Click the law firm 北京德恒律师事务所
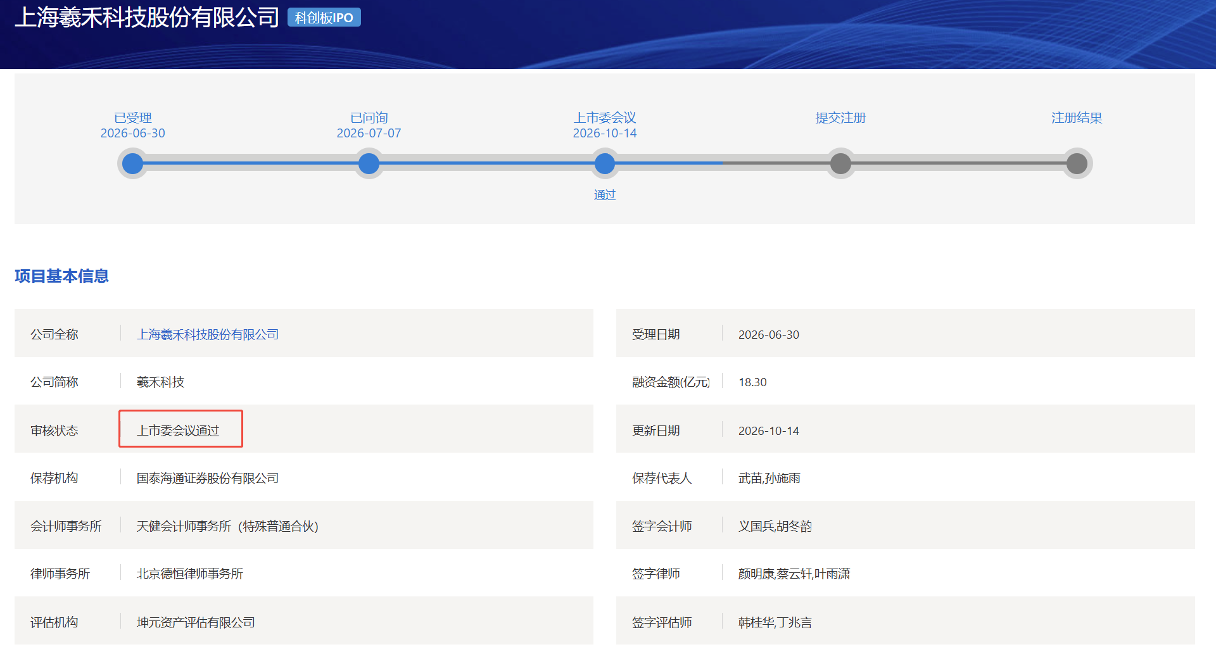The width and height of the screenshot is (1216, 654). (x=190, y=574)
